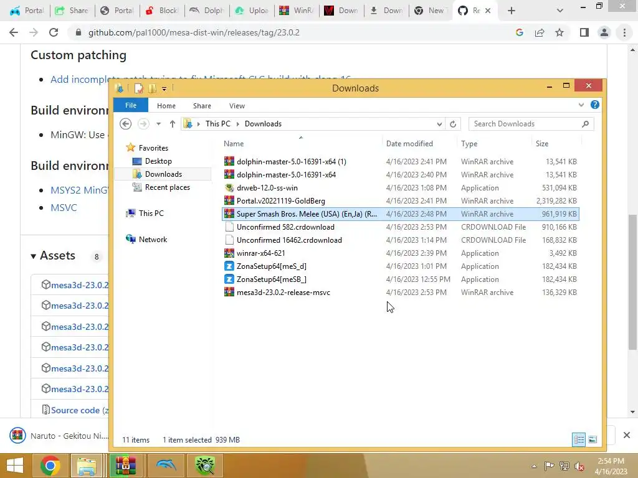The height and width of the screenshot is (478, 638).
Task: Switch Explorer to details view layout
Action: [579, 439]
